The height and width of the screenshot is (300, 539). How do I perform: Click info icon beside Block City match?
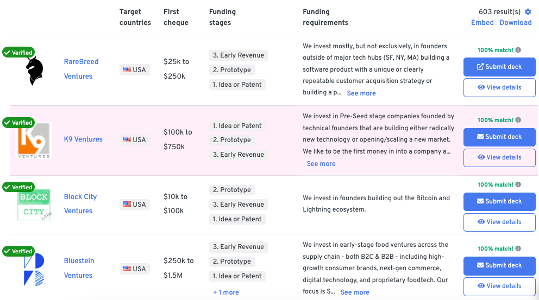(x=518, y=184)
